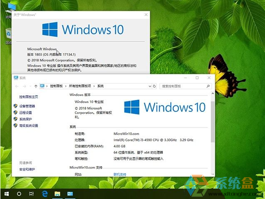Refresh the System control panel page
This screenshot has height=199, width=265.
click(x=155, y=86)
